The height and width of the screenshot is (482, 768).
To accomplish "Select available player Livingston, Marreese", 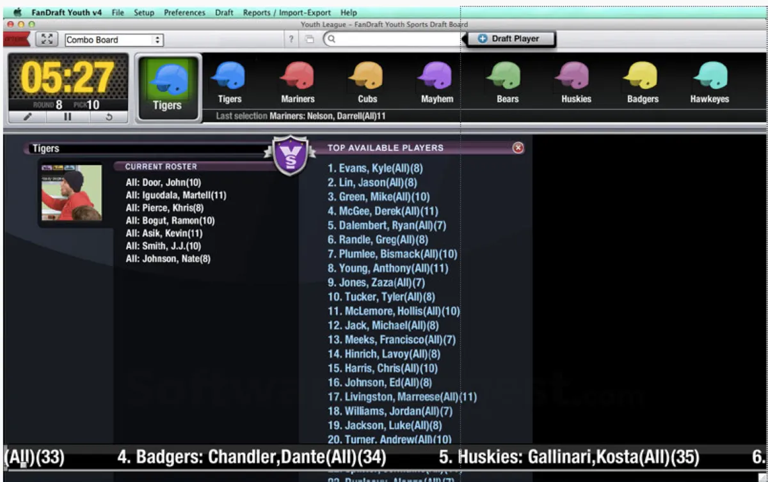I will 403,397.
